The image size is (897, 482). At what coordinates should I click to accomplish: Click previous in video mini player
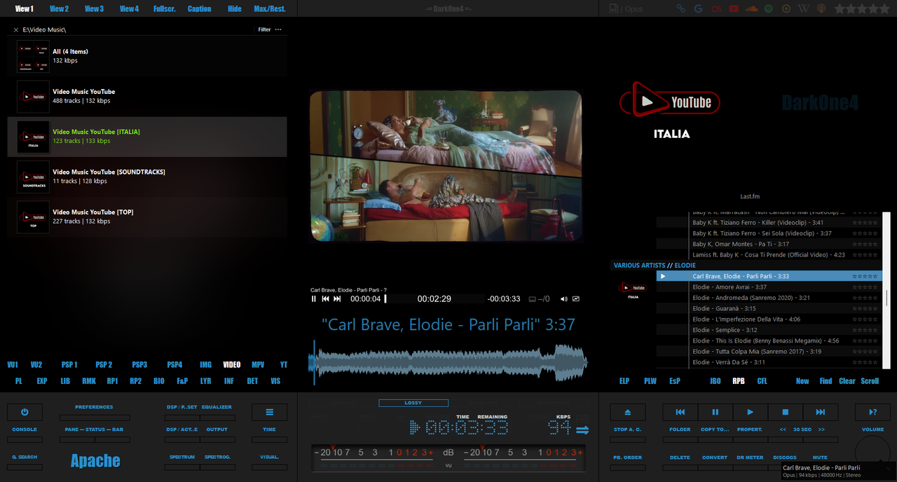tap(325, 298)
